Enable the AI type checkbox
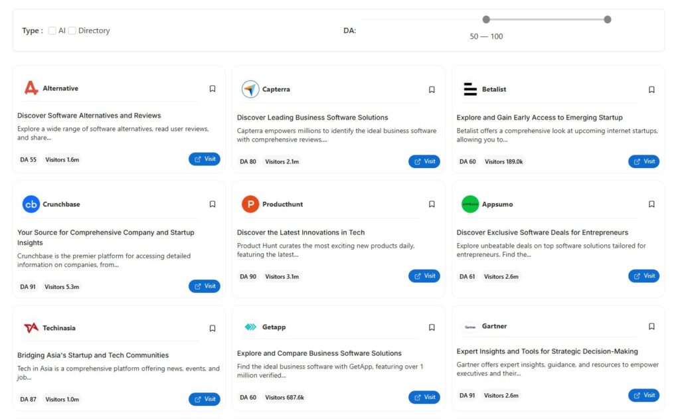The width and height of the screenshot is (680, 419). click(52, 31)
